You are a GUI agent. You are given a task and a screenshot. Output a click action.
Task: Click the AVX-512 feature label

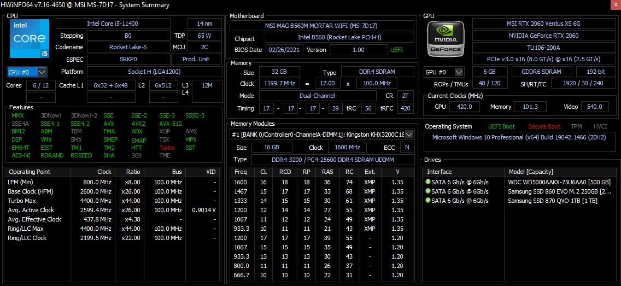point(170,124)
